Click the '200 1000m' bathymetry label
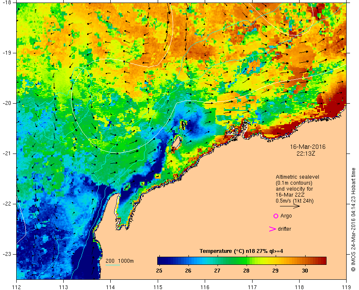 120,261
